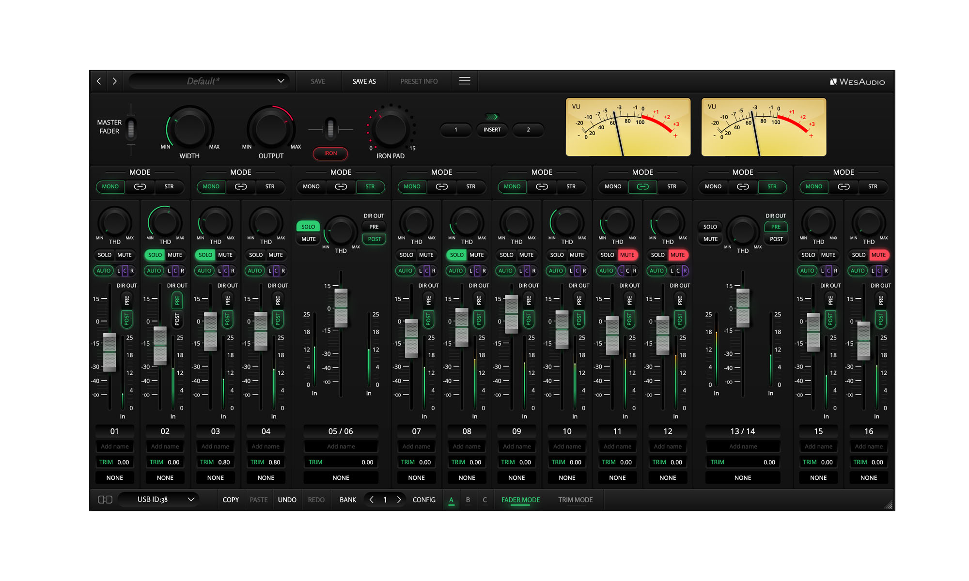Unmute channel 16 with red MUTE
Image resolution: width=969 pixels, height=581 pixels.
tap(878, 255)
